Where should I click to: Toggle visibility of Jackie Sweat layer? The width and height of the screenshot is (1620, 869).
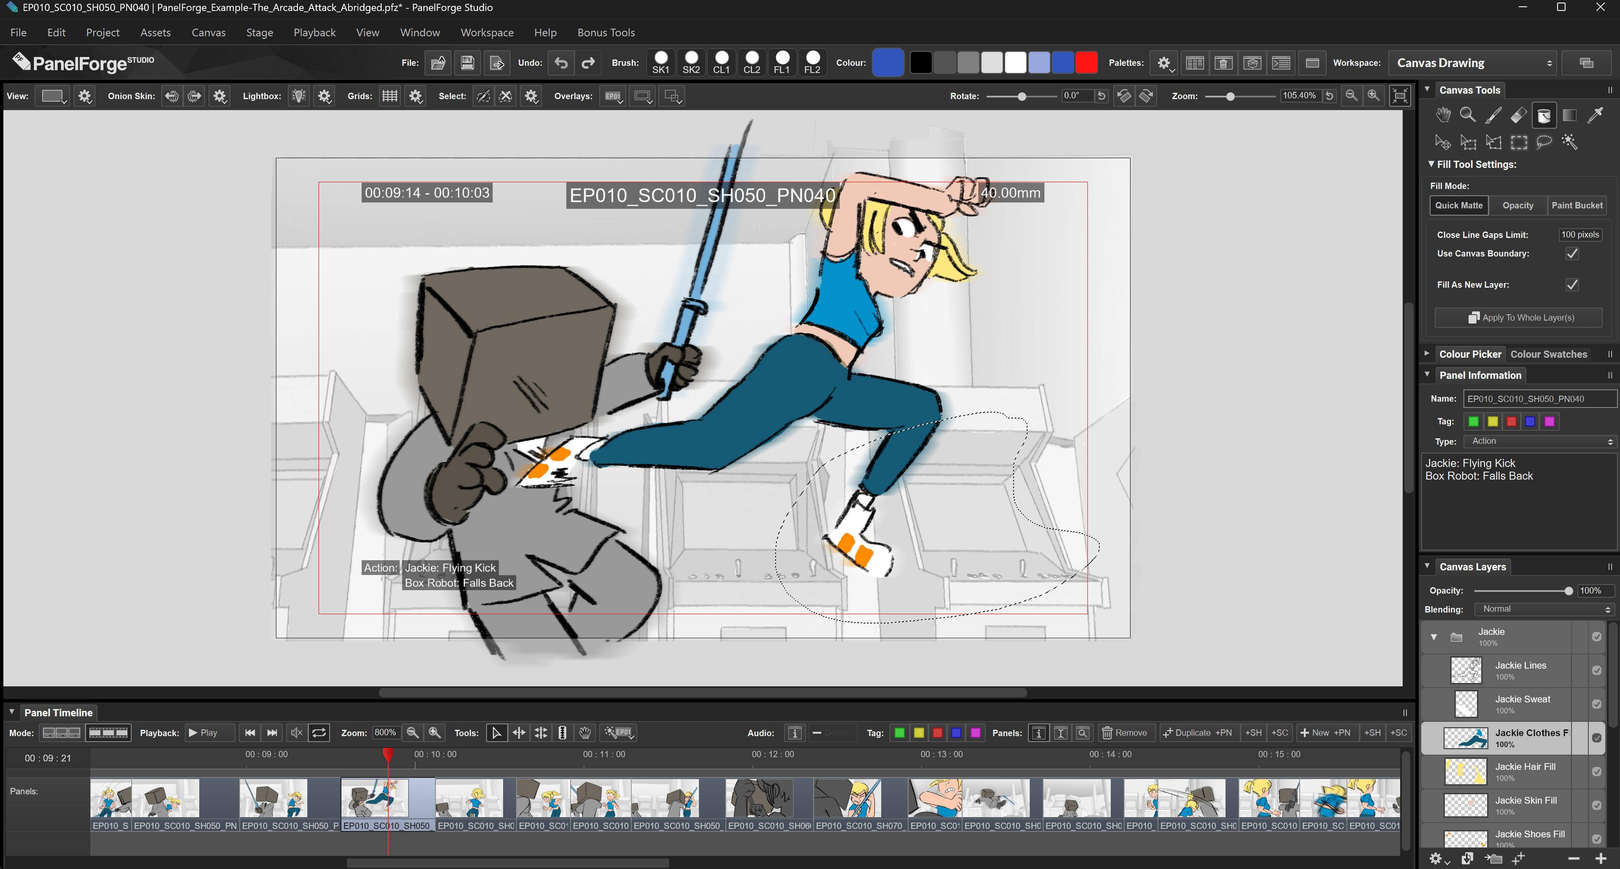click(1596, 704)
